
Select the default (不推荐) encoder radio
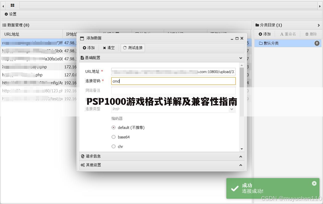[x=113, y=127]
